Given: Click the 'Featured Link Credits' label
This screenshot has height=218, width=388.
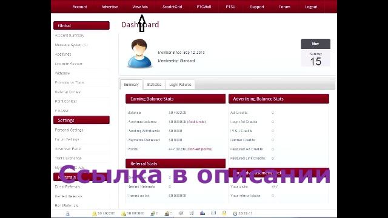Looking at the screenshot, I should point(248,158).
